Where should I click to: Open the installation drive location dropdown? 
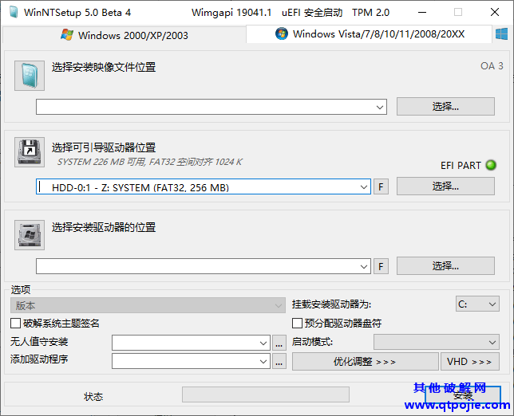[363, 266]
